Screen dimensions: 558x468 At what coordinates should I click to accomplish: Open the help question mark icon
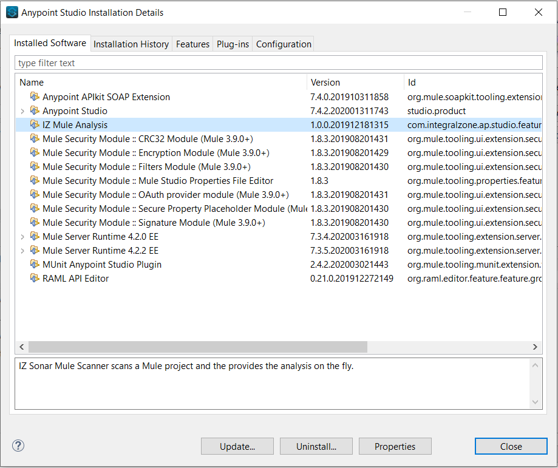18,446
